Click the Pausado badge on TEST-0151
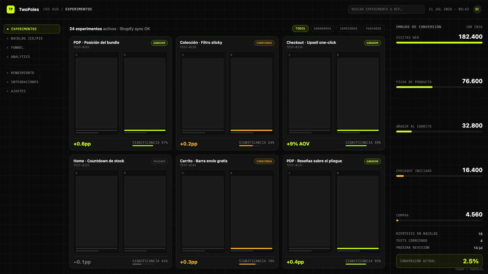The height and width of the screenshot is (274, 488). tap(159, 161)
